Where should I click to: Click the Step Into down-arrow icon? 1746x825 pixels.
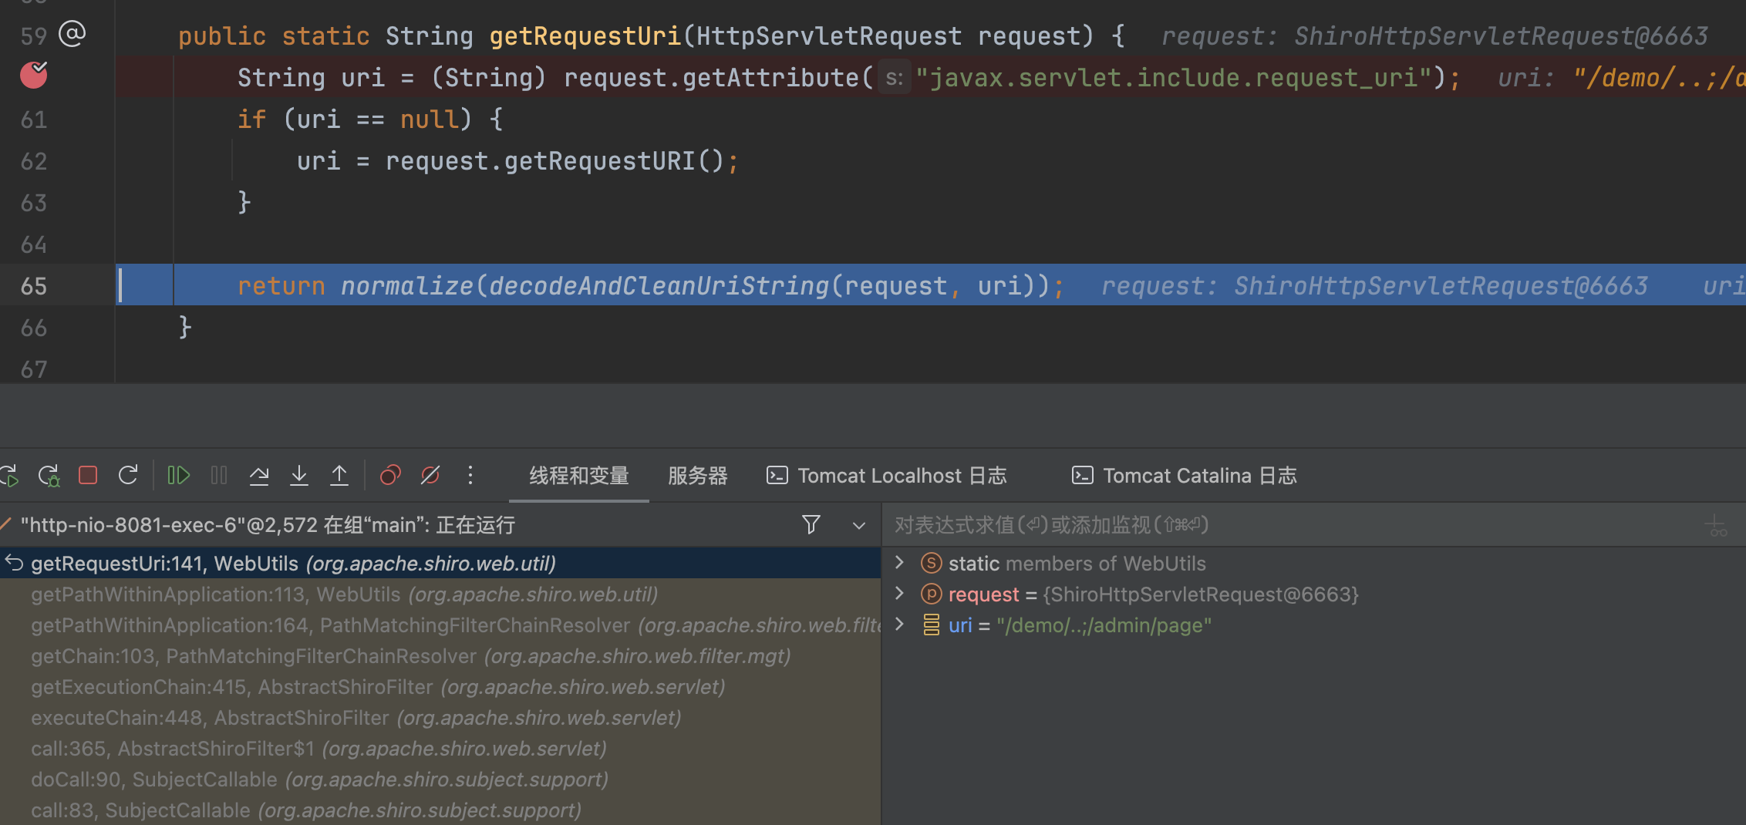299,475
